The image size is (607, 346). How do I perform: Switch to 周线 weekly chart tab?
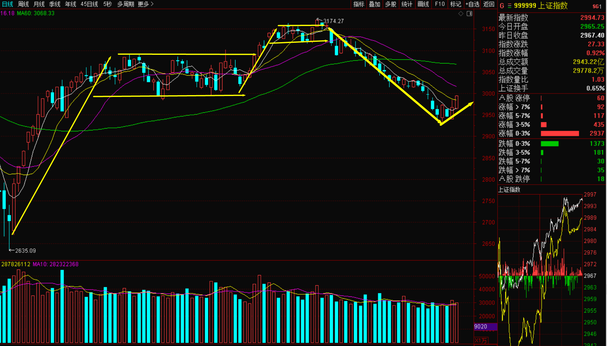[x=23, y=4]
